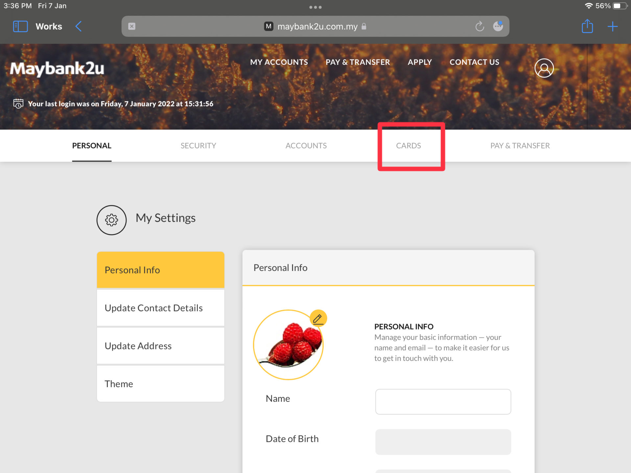This screenshot has width=631, height=473.
Task: Close tab with the X icon
Action: (132, 26)
